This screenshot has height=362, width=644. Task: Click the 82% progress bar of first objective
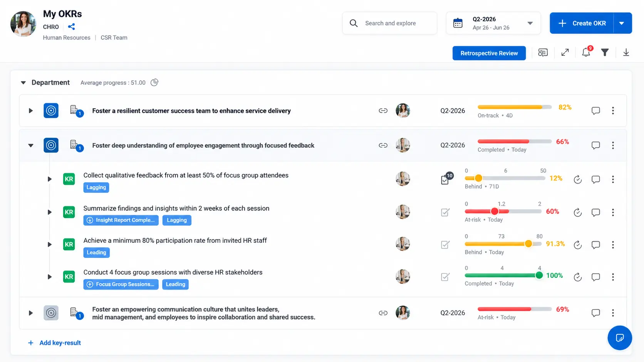[x=515, y=107]
